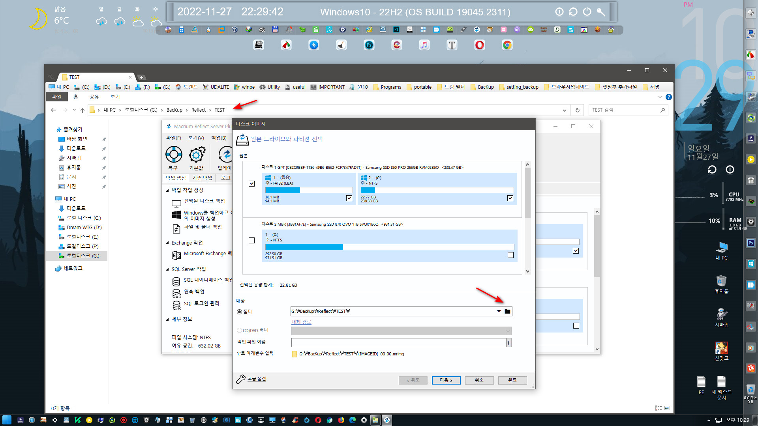Open the 지빠귀 desktop shortcut
The width and height of the screenshot is (758, 426).
coord(721,318)
